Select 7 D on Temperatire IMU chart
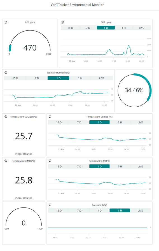This screenshot has width=159, height=251. click(x=79, y=166)
